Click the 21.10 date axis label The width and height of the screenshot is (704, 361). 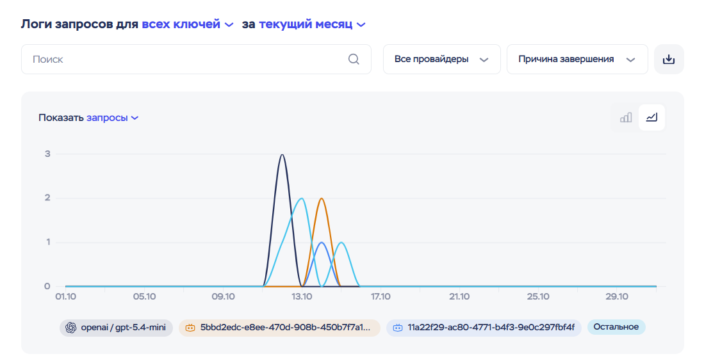point(459,297)
